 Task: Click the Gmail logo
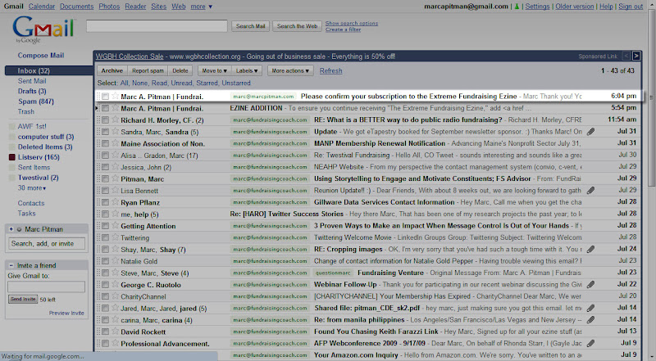point(43,29)
